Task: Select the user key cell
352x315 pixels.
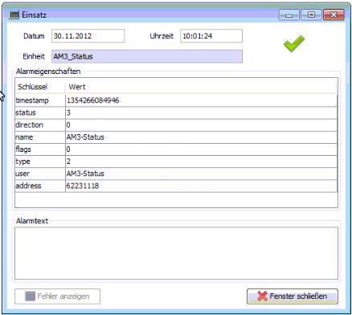Action: click(40, 174)
